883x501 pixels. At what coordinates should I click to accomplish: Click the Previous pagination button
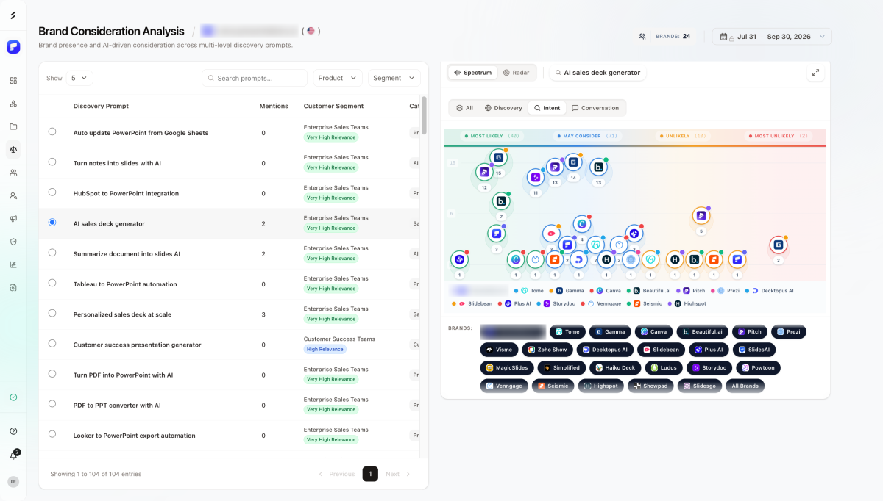pos(337,474)
